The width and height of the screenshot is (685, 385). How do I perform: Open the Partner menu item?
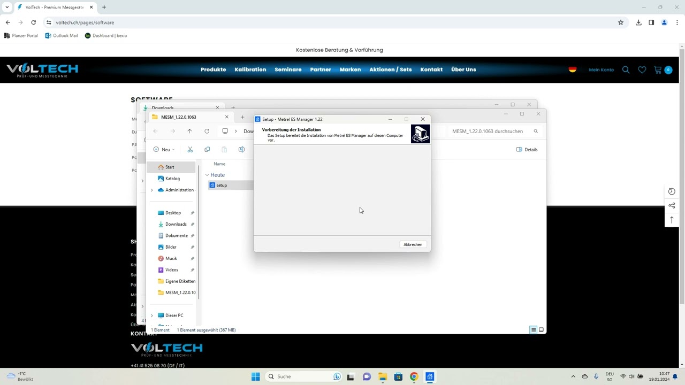pyautogui.click(x=321, y=70)
